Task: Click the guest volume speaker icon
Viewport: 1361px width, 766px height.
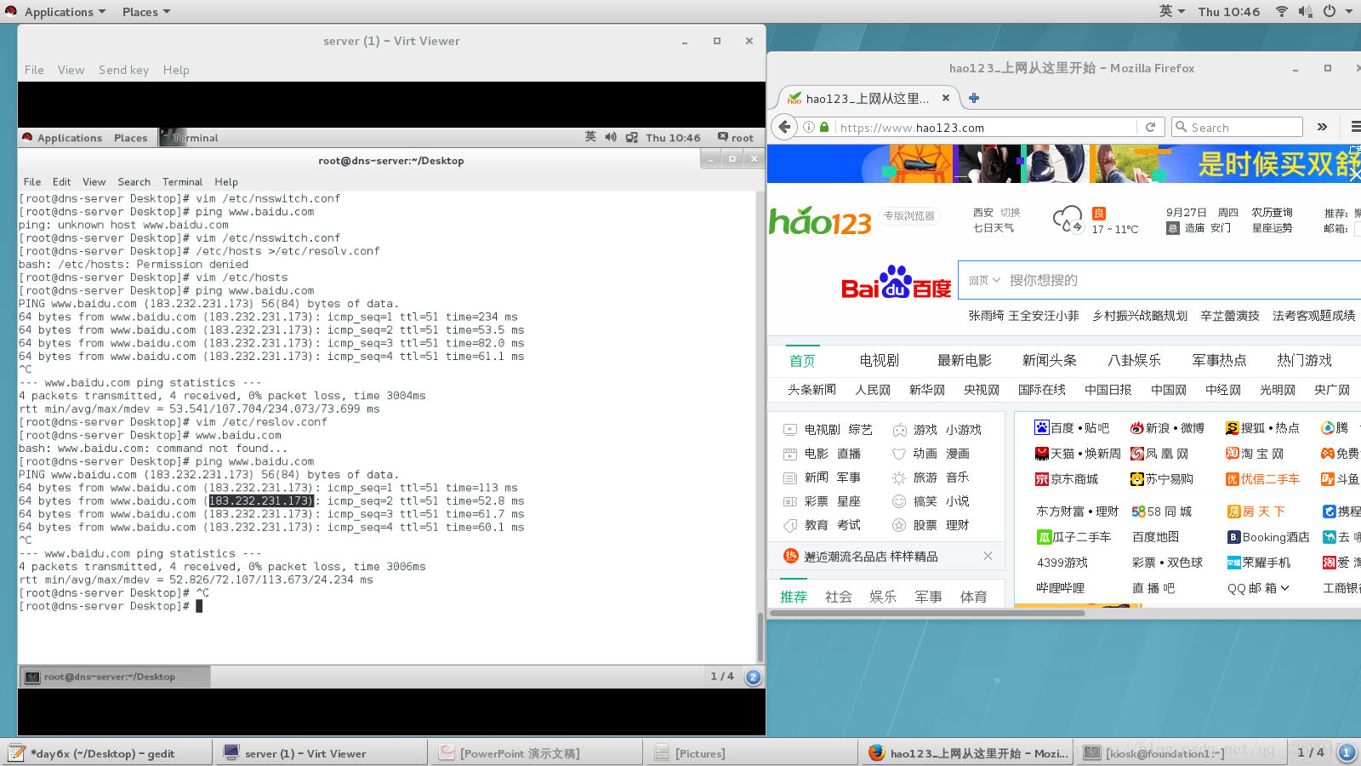Action: click(611, 137)
